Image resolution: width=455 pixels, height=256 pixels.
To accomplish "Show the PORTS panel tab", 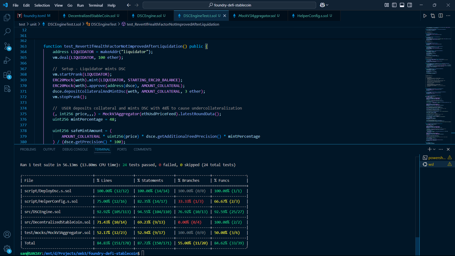I will click(x=122, y=149).
